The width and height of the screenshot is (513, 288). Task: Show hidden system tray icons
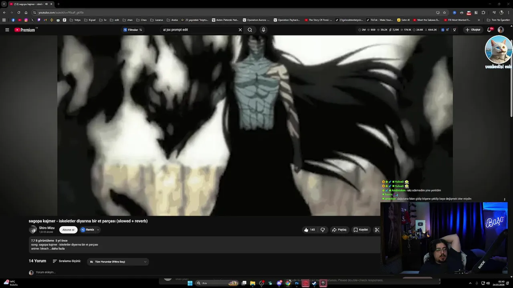(x=470, y=283)
